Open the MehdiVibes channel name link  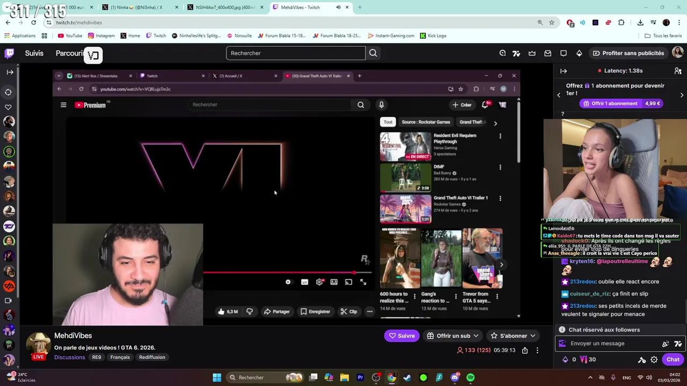tap(73, 336)
